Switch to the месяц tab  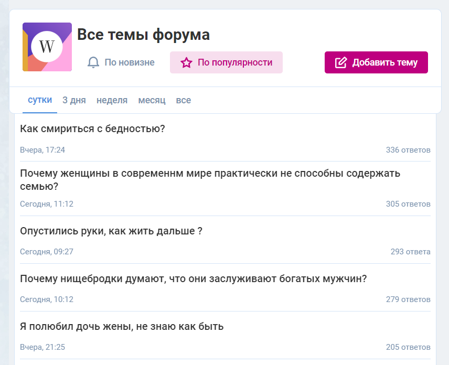click(152, 100)
